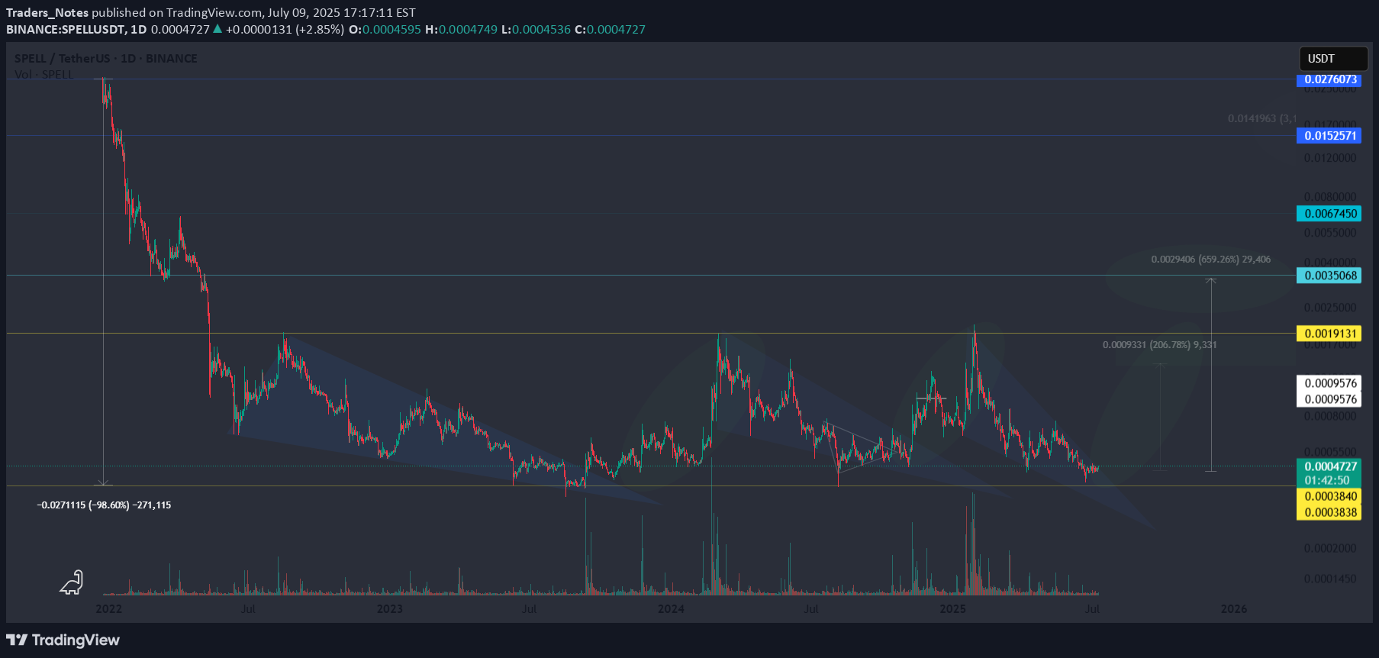Click the 0.0120000 price axis tick
1379x658 pixels.
1330,158
